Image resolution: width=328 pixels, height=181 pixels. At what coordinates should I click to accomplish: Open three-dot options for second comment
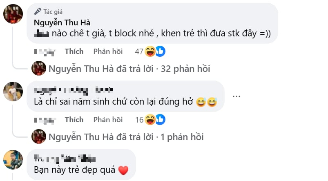click(x=237, y=96)
